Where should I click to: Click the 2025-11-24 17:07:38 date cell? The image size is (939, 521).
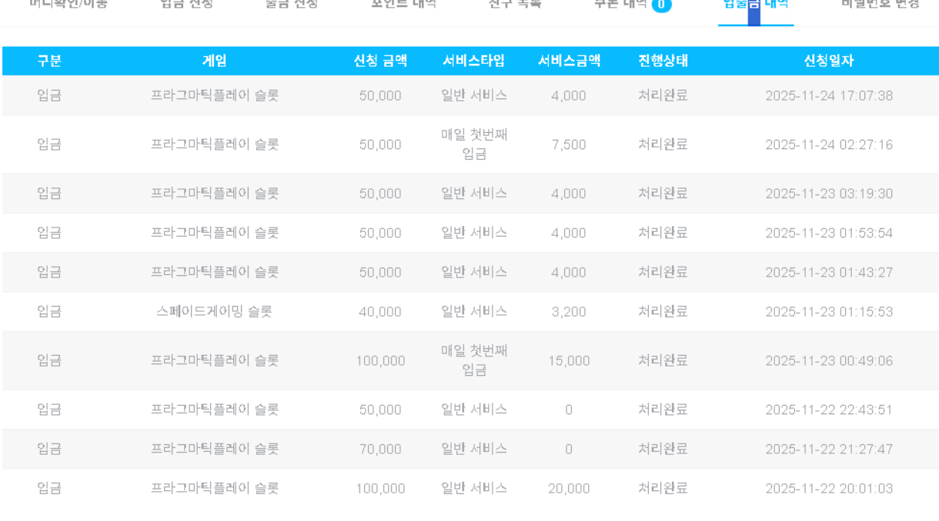point(829,96)
